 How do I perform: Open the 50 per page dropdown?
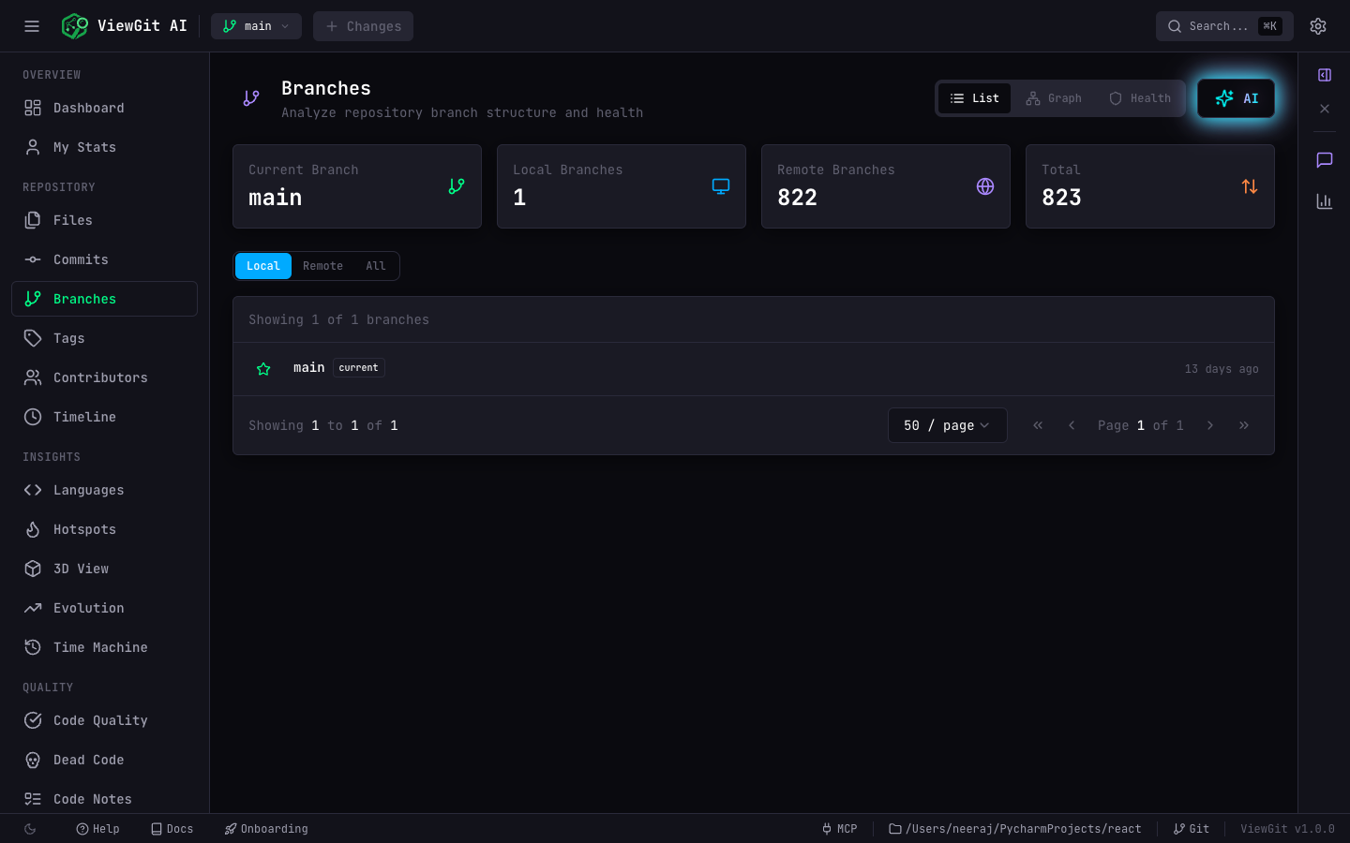(x=947, y=425)
